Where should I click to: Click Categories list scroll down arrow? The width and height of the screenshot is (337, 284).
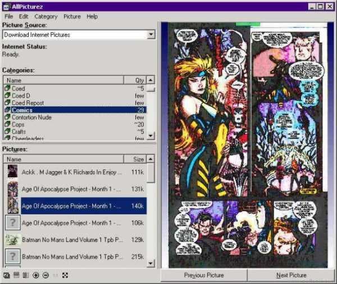click(x=151, y=136)
